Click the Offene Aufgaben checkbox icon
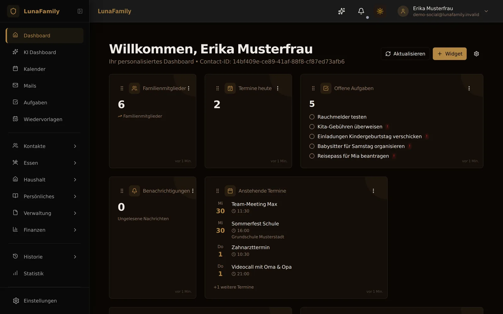 point(326,89)
